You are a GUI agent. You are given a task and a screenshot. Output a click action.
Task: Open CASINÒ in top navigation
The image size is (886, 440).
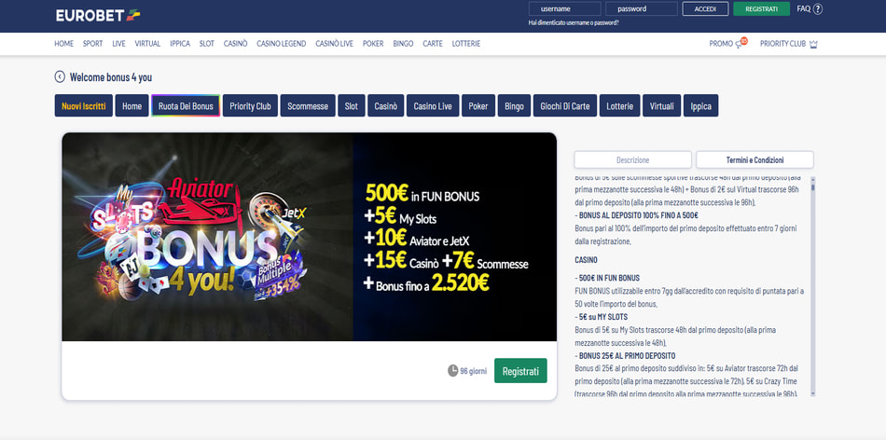pyautogui.click(x=236, y=44)
